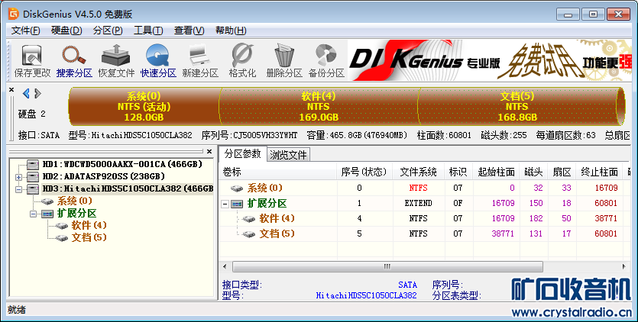Open the 文件(F) menu
The image size is (638, 322).
(x=26, y=31)
